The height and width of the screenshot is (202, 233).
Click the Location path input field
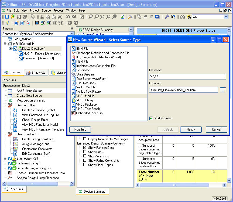click(183, 90)
